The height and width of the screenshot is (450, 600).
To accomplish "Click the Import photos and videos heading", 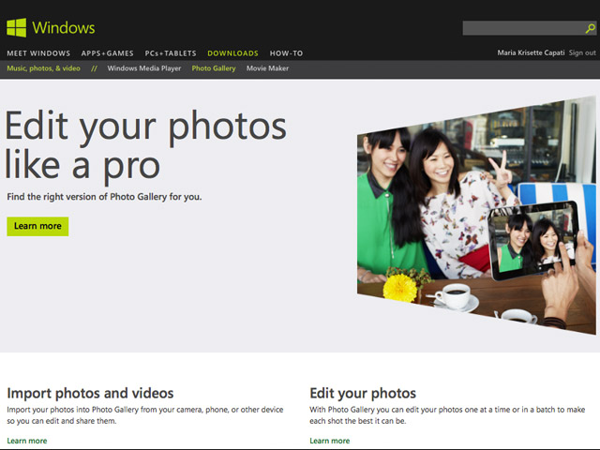I will (x=90, y=393).
